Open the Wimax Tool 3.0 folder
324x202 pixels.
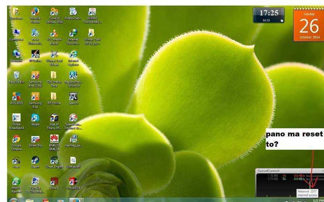click(x=92, y=37)
